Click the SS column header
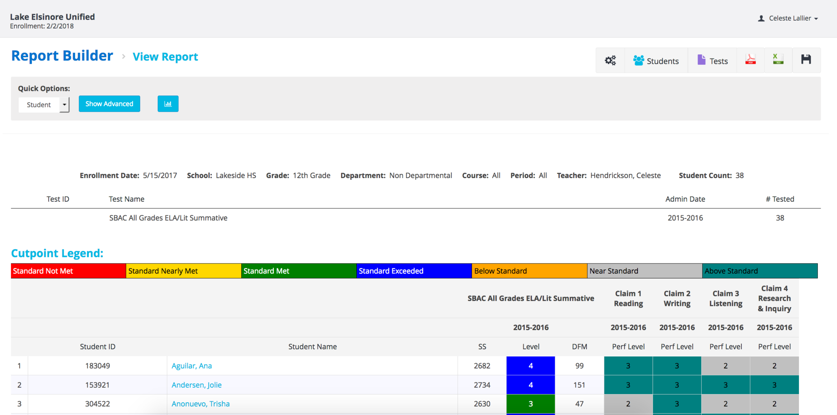 click(x=482, y=347)
